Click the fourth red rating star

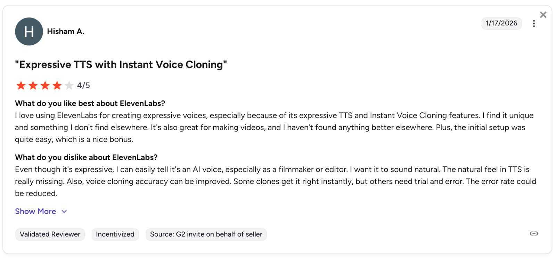click(x=57, y=85)
